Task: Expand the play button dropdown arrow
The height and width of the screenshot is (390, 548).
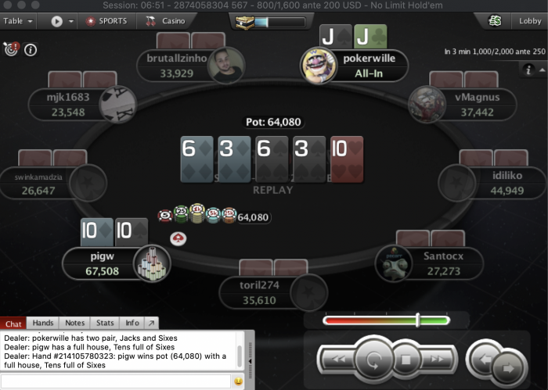Action: (71, 21)
